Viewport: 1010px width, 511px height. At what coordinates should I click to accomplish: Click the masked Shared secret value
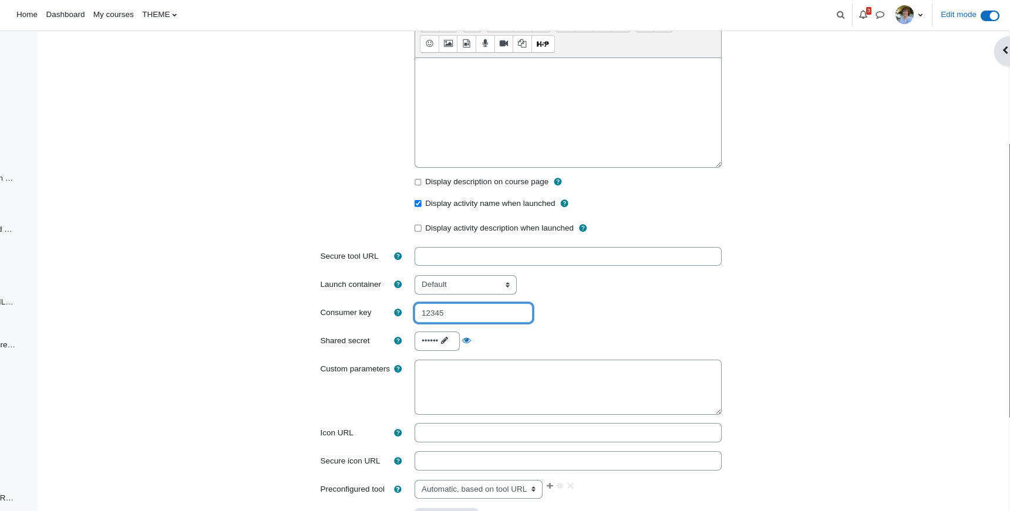430,340
